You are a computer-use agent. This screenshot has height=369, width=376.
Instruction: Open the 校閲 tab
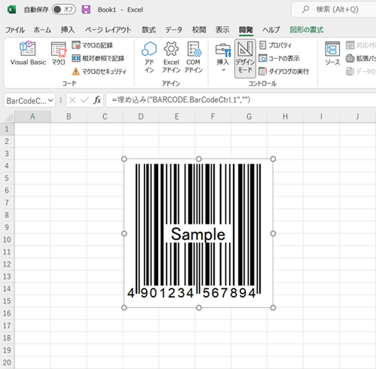[x=199, y=30]
